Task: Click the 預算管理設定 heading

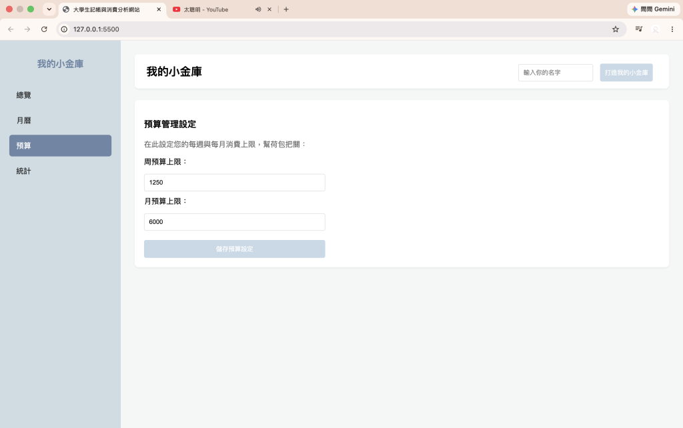Action: 170,124
